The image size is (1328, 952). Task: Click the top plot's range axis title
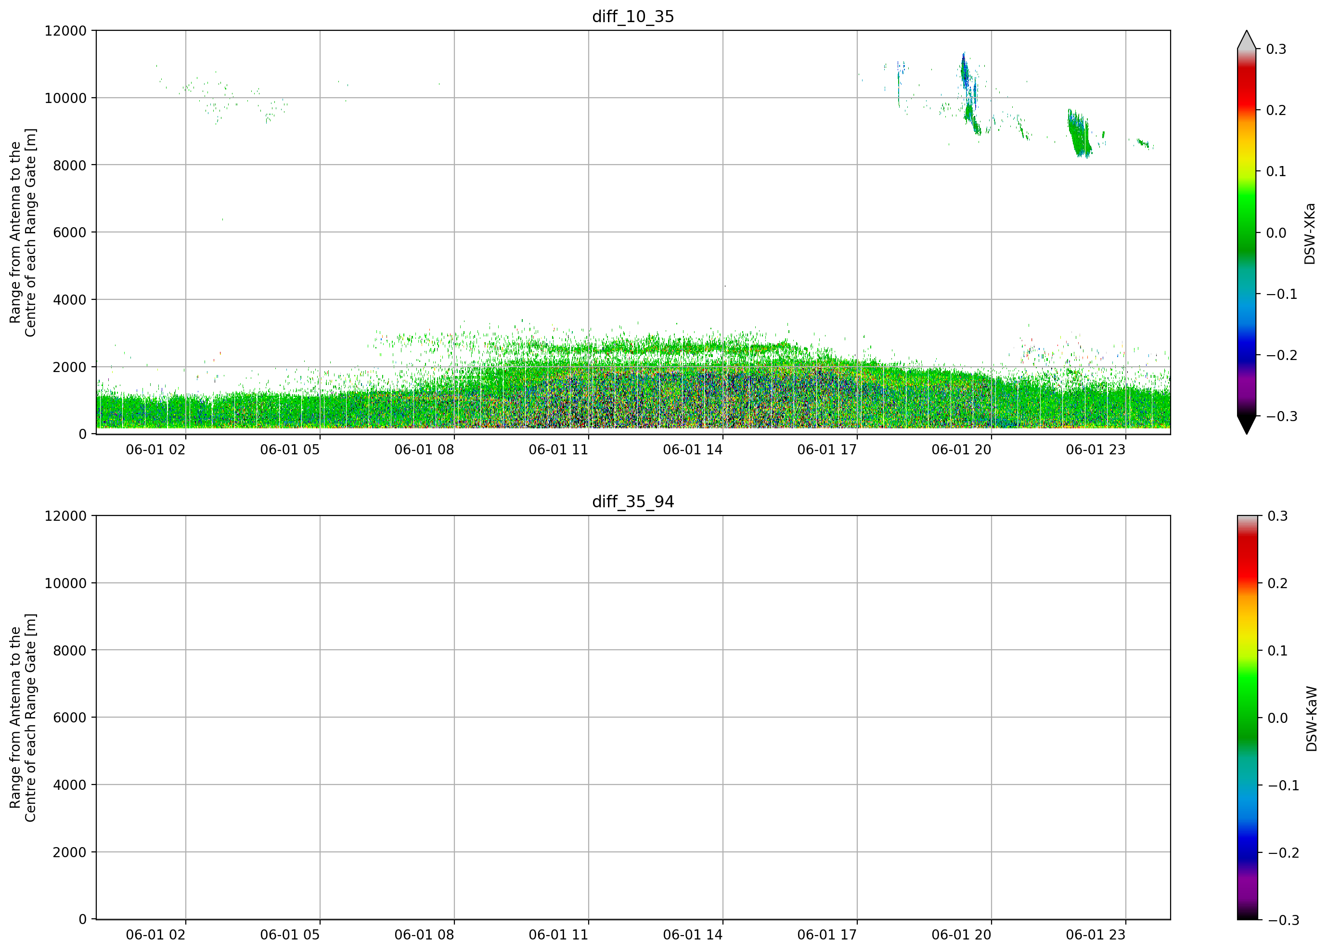pyautogui.click(x=23, y=232)
